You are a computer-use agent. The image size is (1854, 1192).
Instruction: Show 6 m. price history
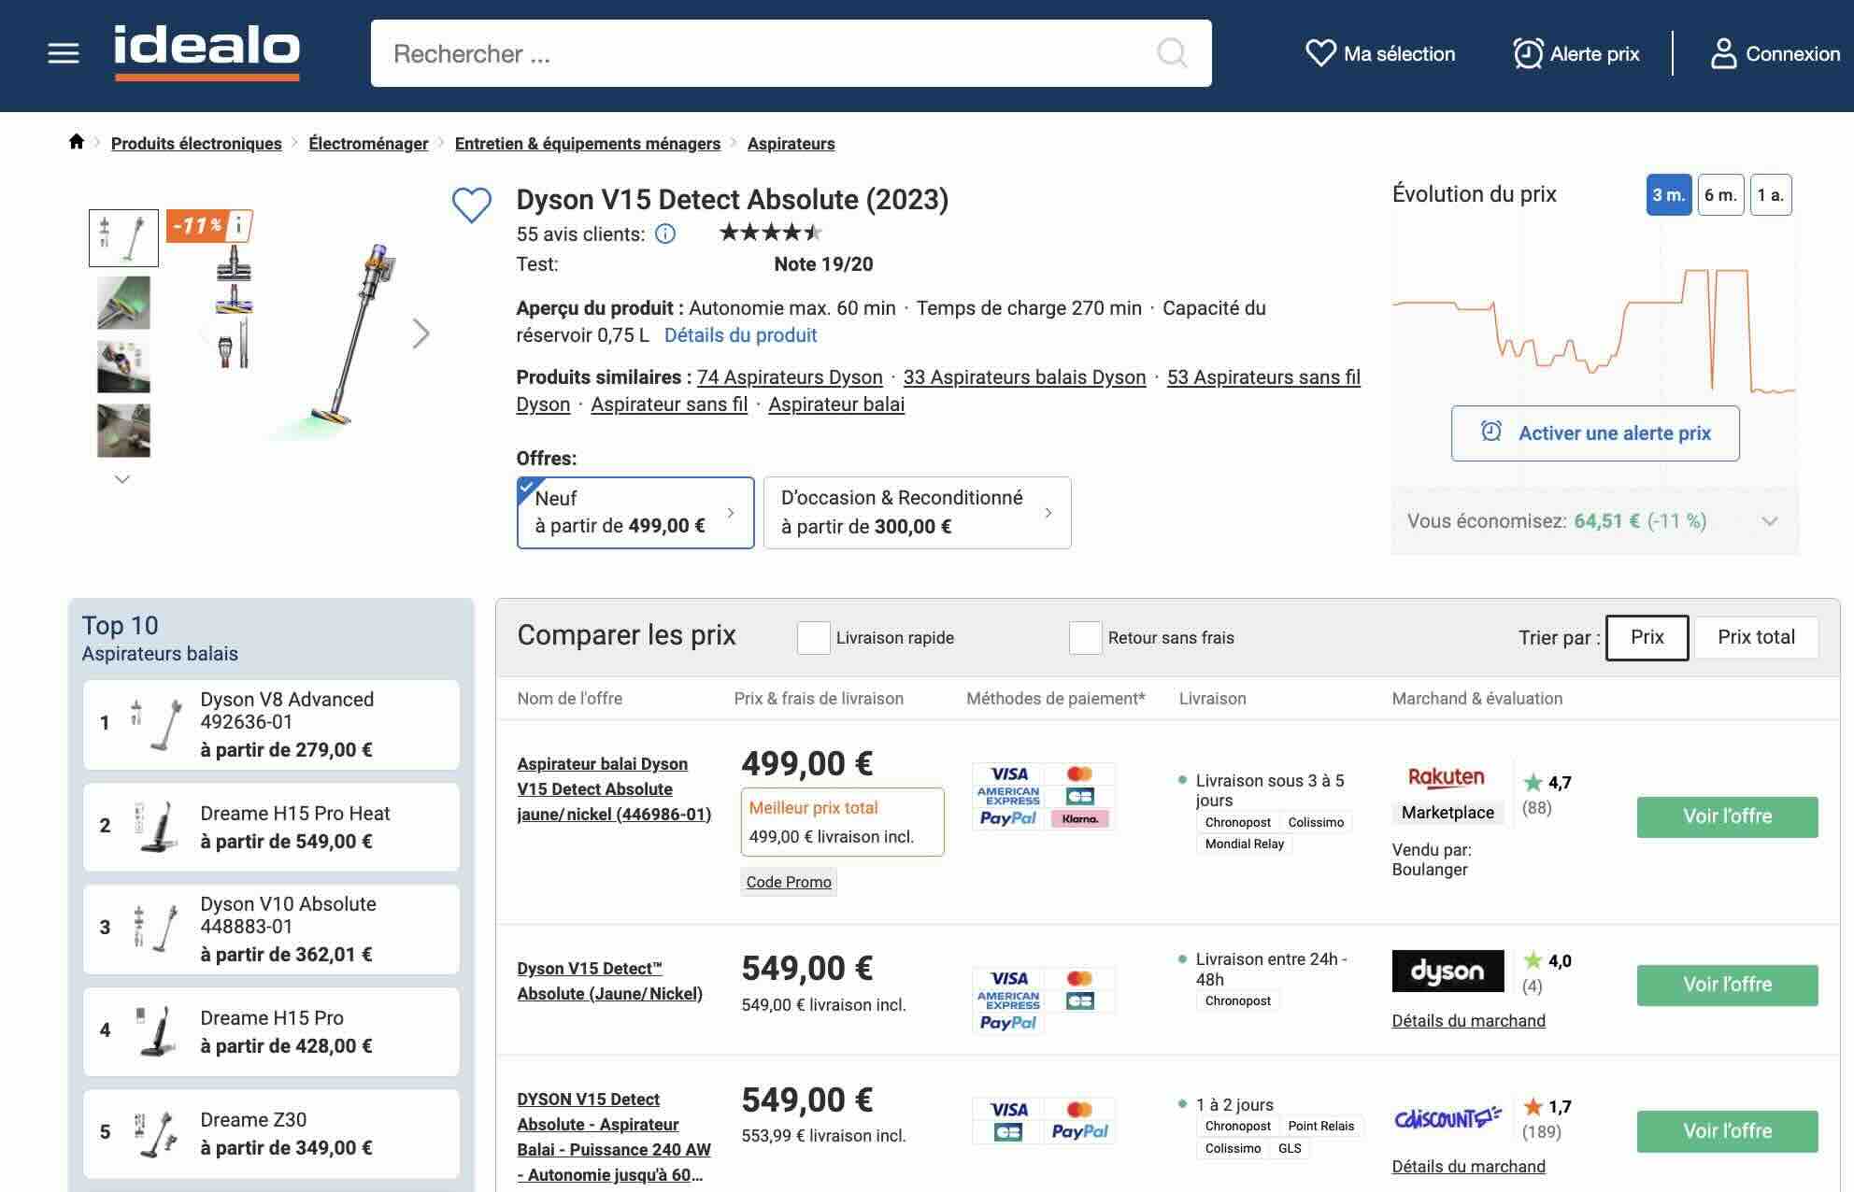point(1720,195)
